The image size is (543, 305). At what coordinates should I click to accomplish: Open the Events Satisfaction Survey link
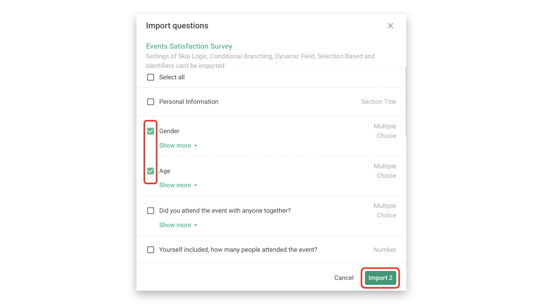189,46
